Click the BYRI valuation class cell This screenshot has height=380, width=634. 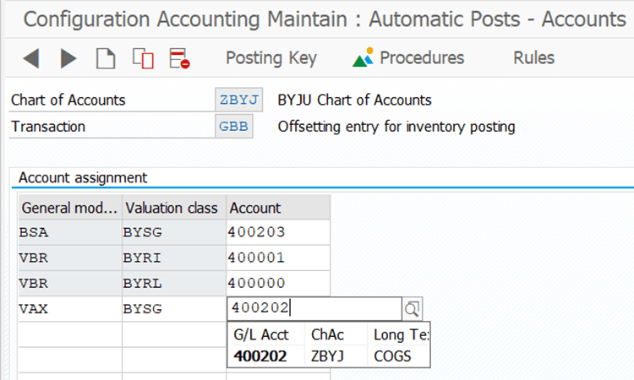pyautogui.click(x=173, y=258)
